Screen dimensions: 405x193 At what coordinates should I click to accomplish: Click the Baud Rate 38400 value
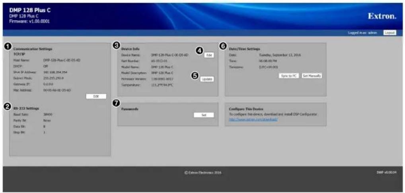point(47,114)
